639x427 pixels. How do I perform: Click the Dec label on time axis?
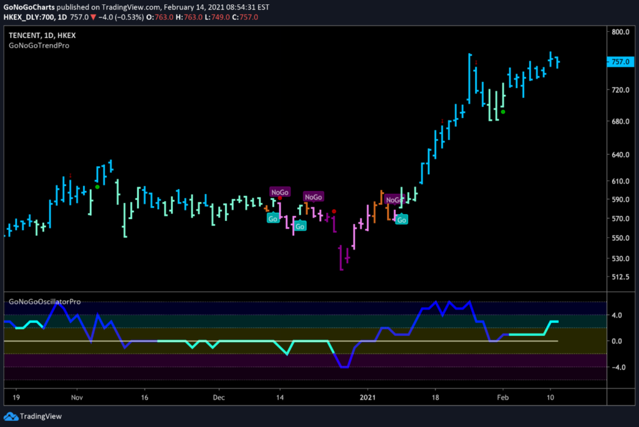click(x=219, y=397)
